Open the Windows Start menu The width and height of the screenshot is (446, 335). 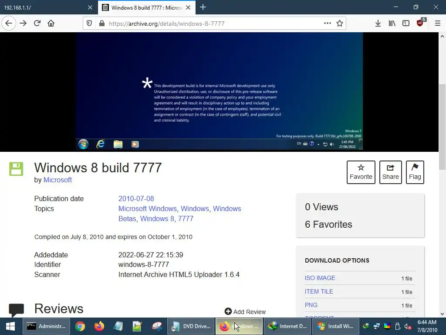click(x=10, y=326)
